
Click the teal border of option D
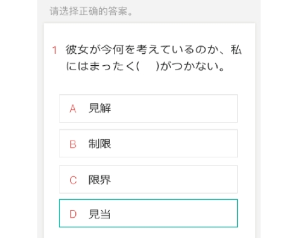coord(149,199)
